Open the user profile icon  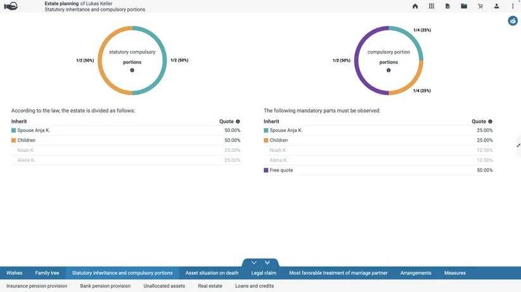pos(496,6)
